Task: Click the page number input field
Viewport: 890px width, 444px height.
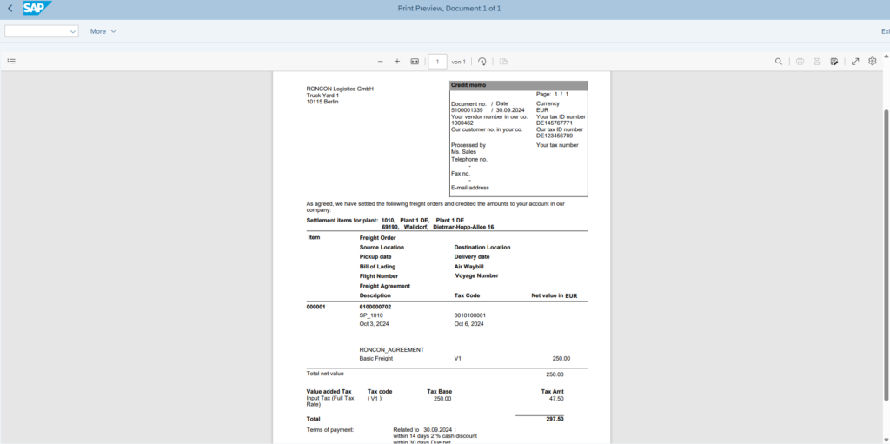Action: pos(438,62)
